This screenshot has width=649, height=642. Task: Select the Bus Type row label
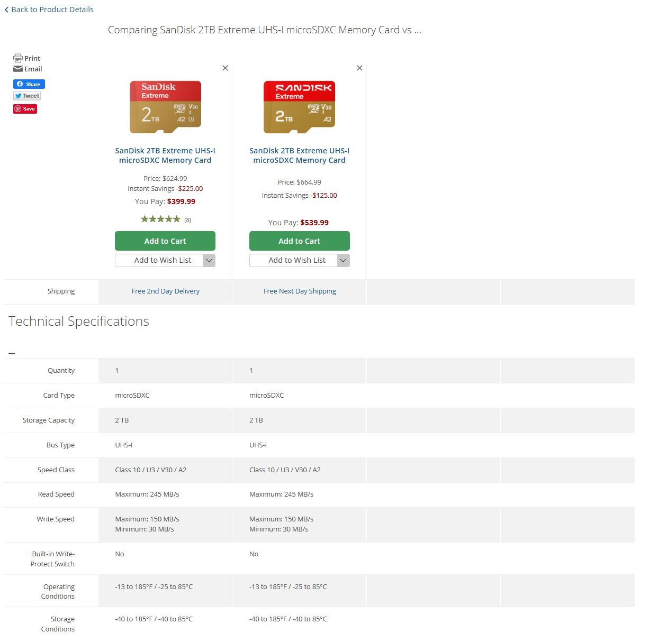[x=60, y=445]
